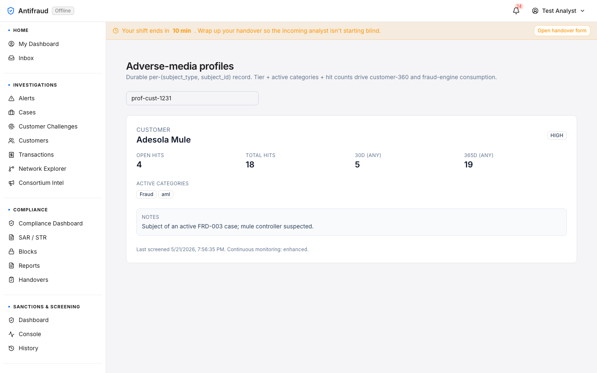Screen dimensions: 597x373
Task: Click the Compliance Dashboard shield icon
Action: 12,223
